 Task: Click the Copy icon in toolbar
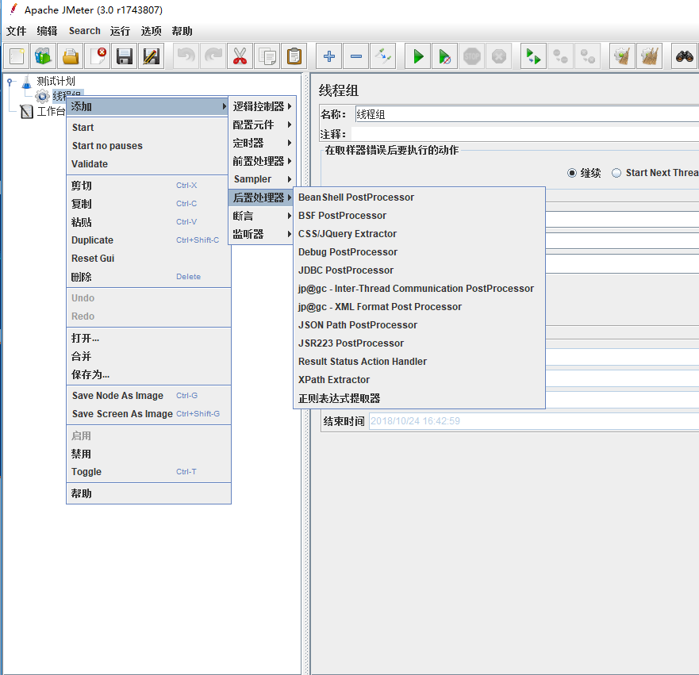click(x=267, y=56)
